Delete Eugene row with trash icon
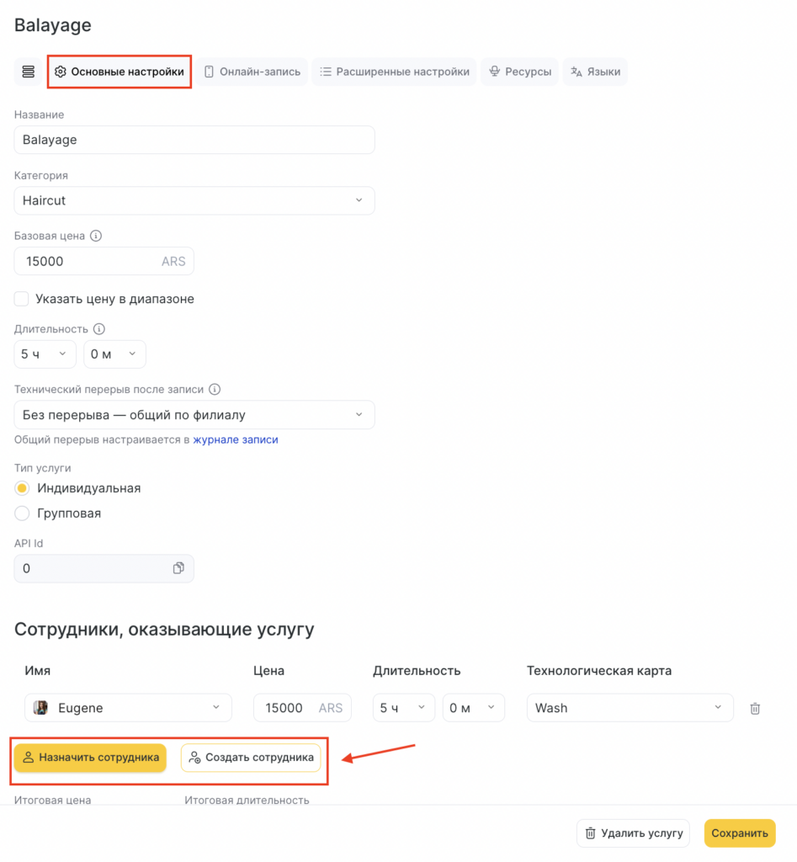 (x=755, y=708)
